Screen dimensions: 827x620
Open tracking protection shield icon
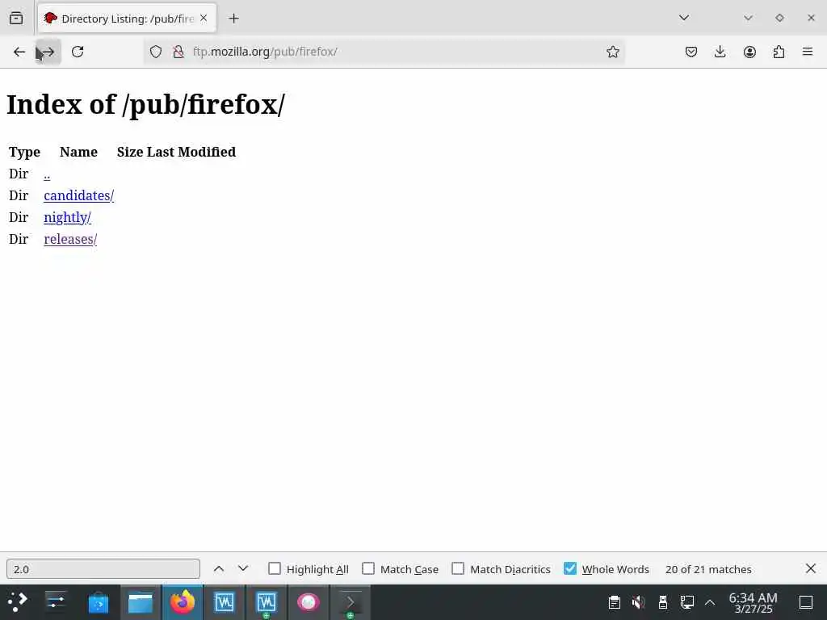pyautogui.click(x=156, y=52)
